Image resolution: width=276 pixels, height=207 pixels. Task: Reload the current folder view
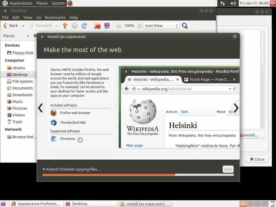(84, 26)
